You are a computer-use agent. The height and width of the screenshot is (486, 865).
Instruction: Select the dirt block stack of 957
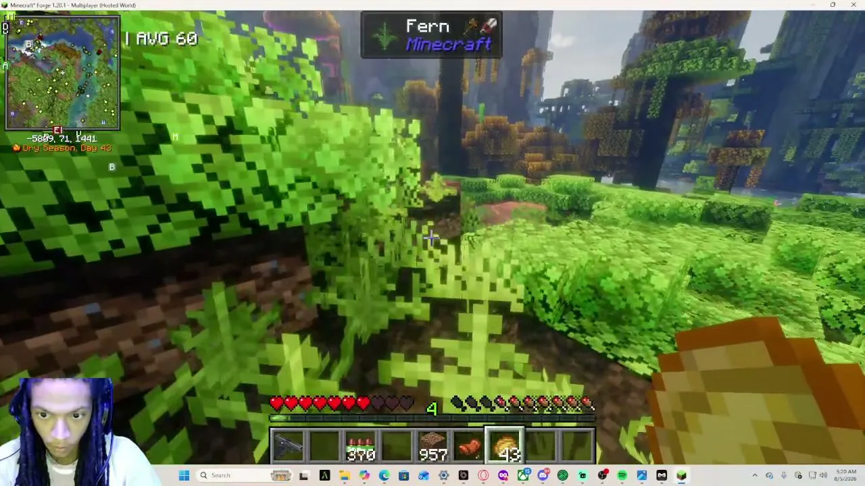point(433,447)
